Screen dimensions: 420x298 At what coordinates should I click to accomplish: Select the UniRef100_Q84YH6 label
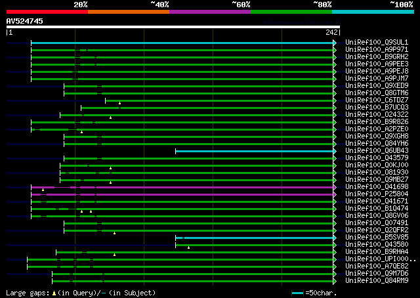[377, 144]
